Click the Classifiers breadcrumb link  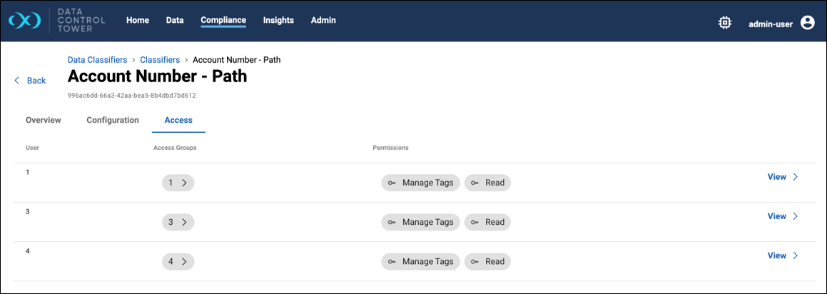click(160, 60)
